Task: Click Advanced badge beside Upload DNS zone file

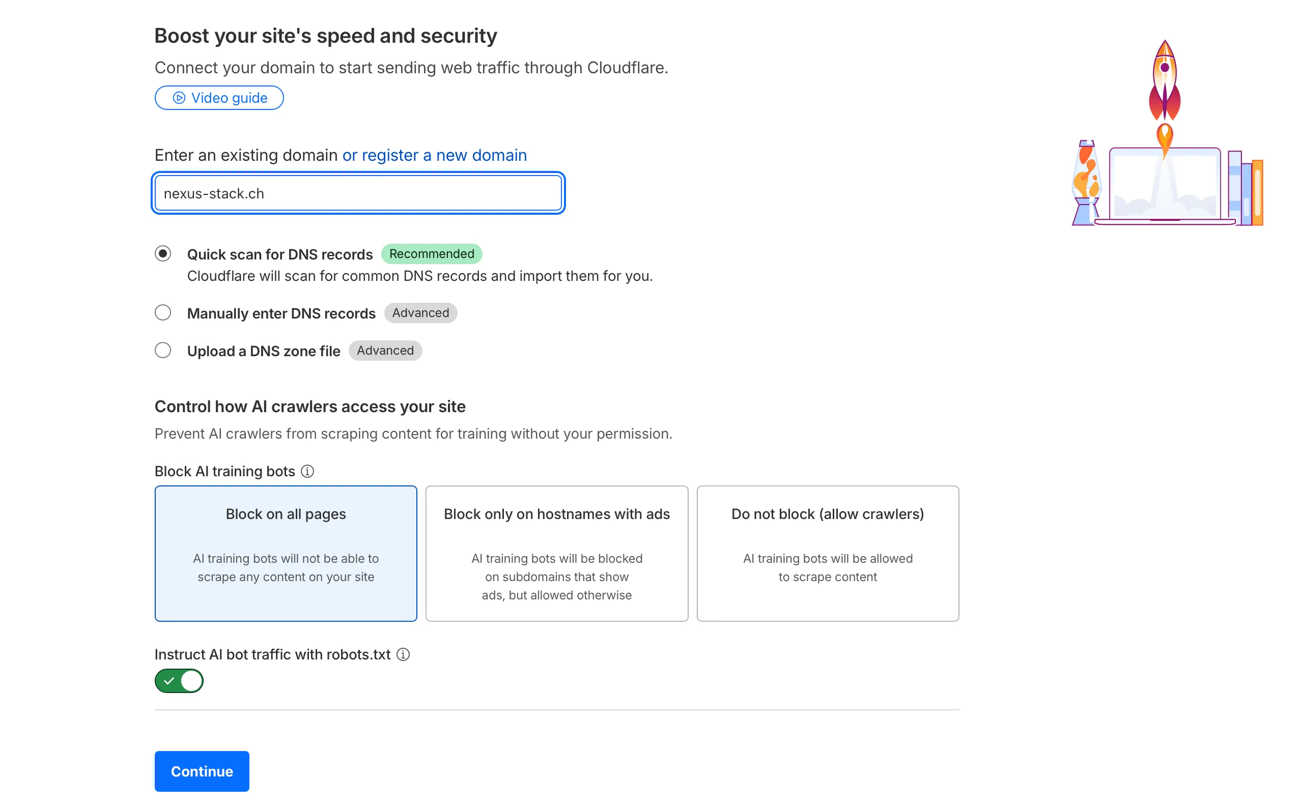Action: 385,351
